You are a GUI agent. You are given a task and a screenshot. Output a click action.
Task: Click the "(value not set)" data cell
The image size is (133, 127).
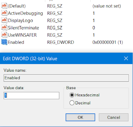107,6
